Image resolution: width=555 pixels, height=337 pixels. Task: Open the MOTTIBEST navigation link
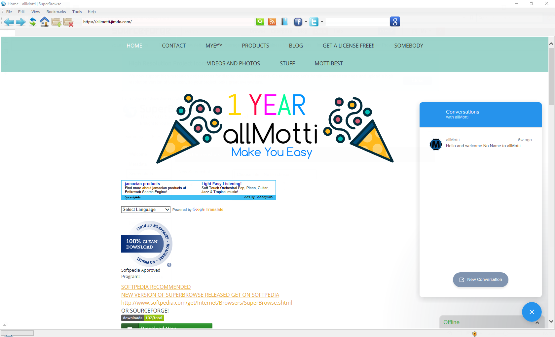point(329,63)
